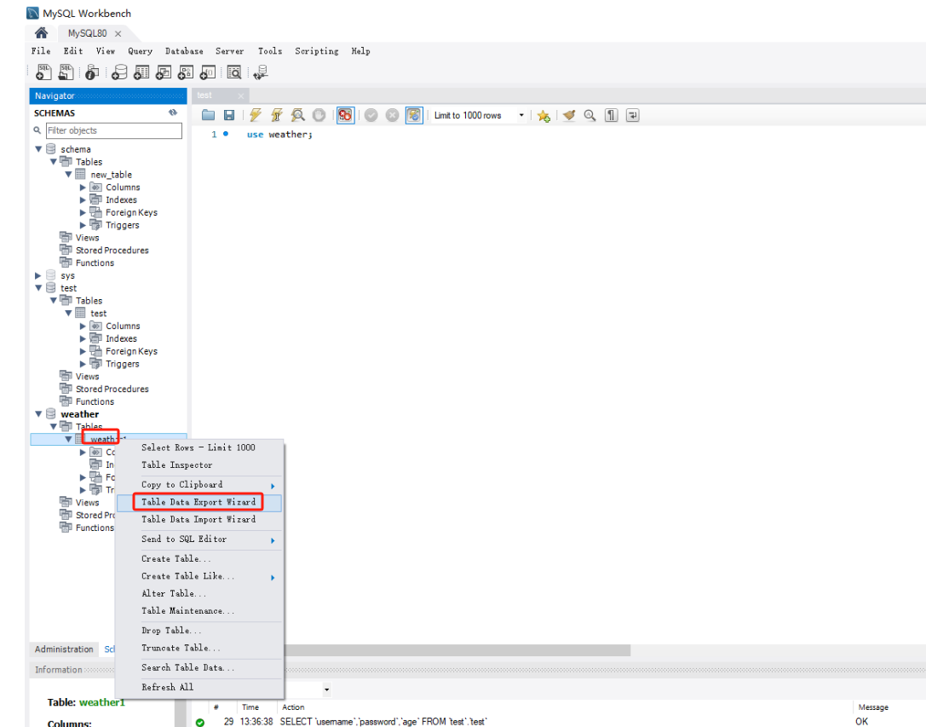Toggle invisible characters display
The image size is (926, 727).
612,115
